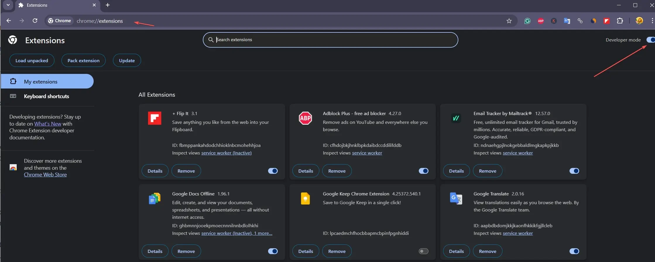
Task: Click the forward navigation arrow
Action: (22, 21)
